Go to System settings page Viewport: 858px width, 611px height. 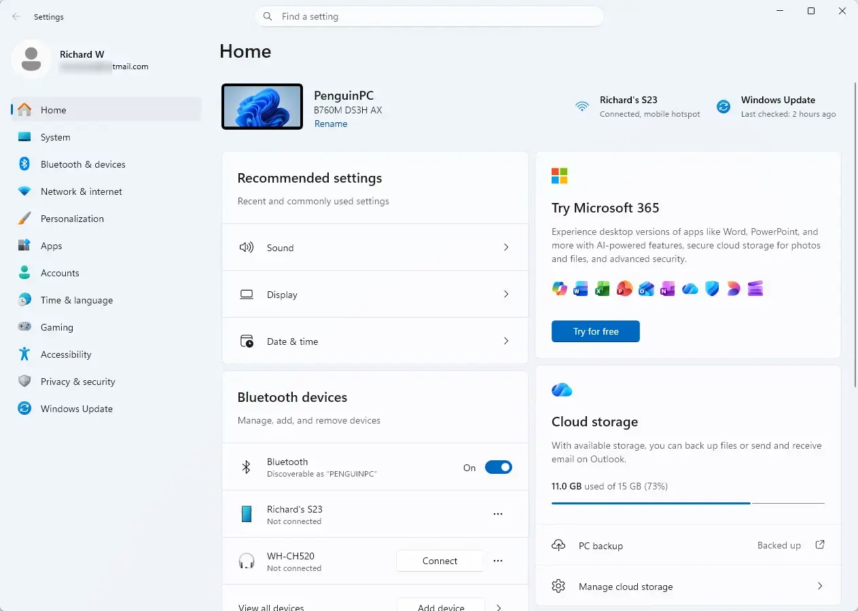[107, 137]
